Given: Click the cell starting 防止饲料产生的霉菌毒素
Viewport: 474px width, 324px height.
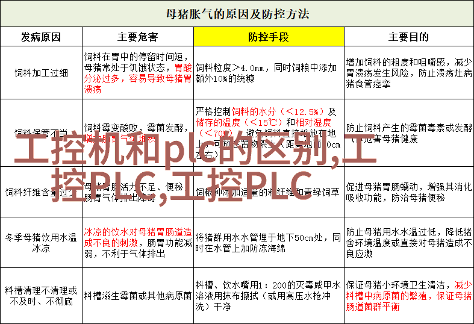Looking at the screenshot, I should tap(409, 132).
